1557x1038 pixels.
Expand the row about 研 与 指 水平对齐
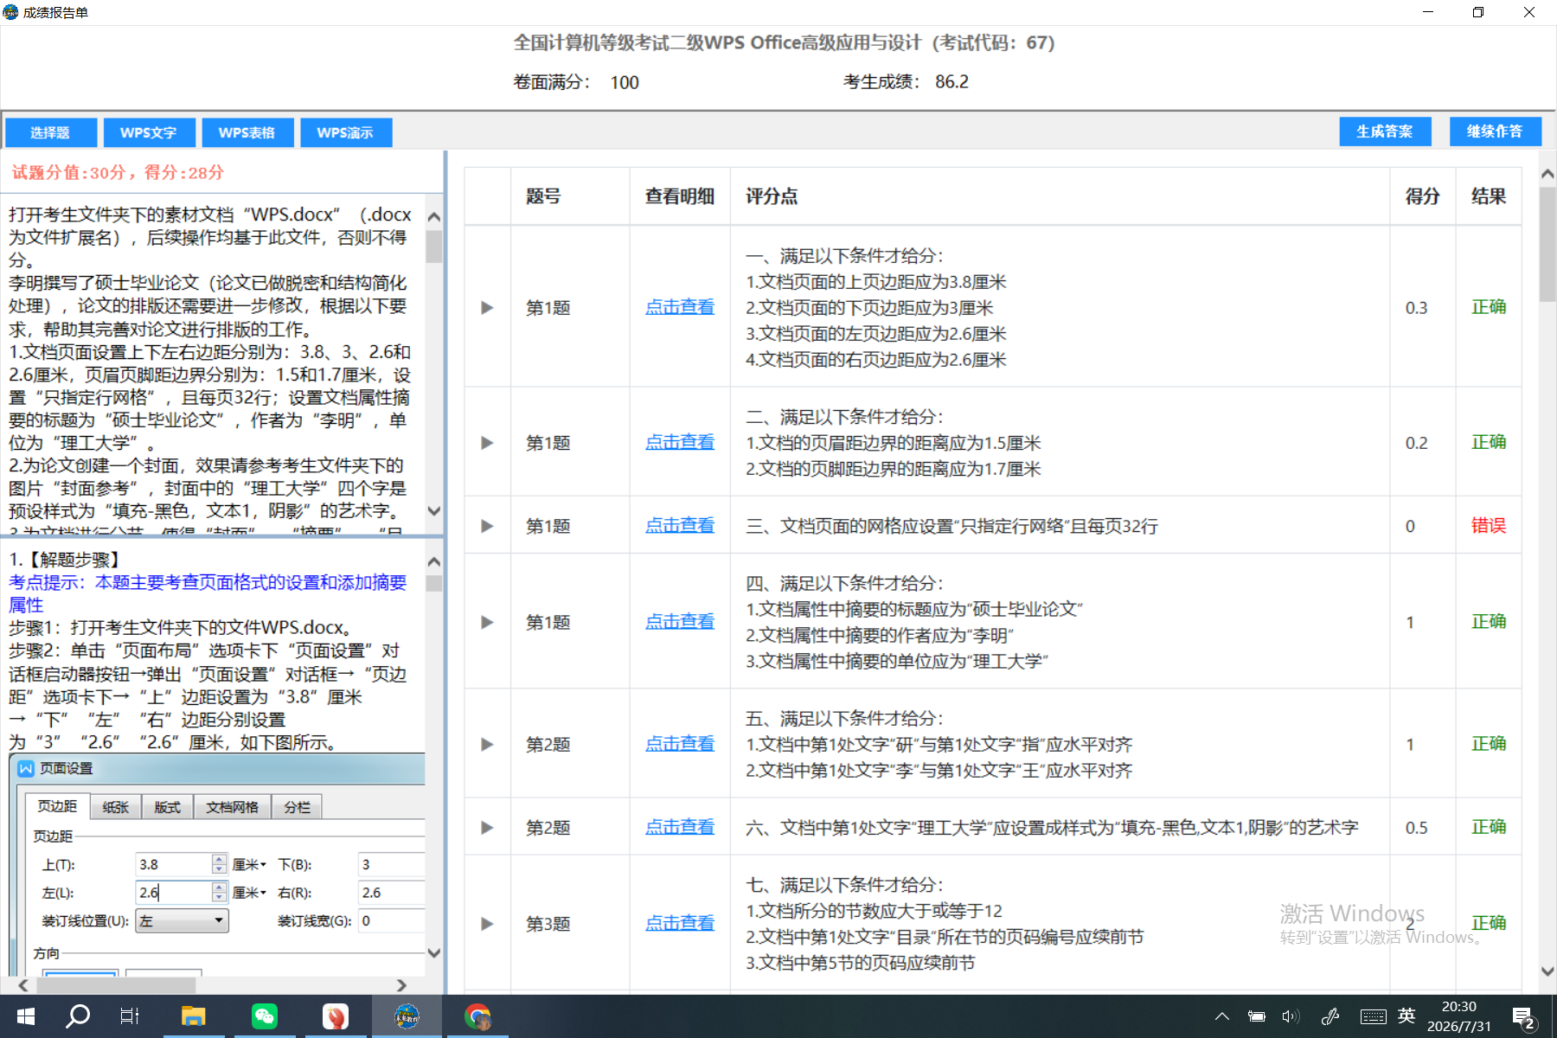(x=487, y=745)
